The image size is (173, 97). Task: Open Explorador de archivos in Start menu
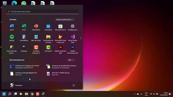(x=48, y=39)
